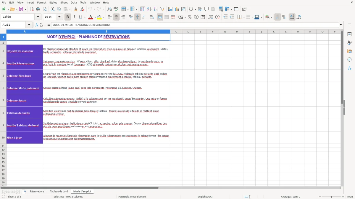Open the Data menu
The image size is (355, 199).
click(x=74, y=2)
